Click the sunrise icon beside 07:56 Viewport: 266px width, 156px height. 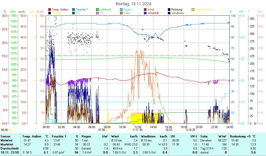point(107,130)
